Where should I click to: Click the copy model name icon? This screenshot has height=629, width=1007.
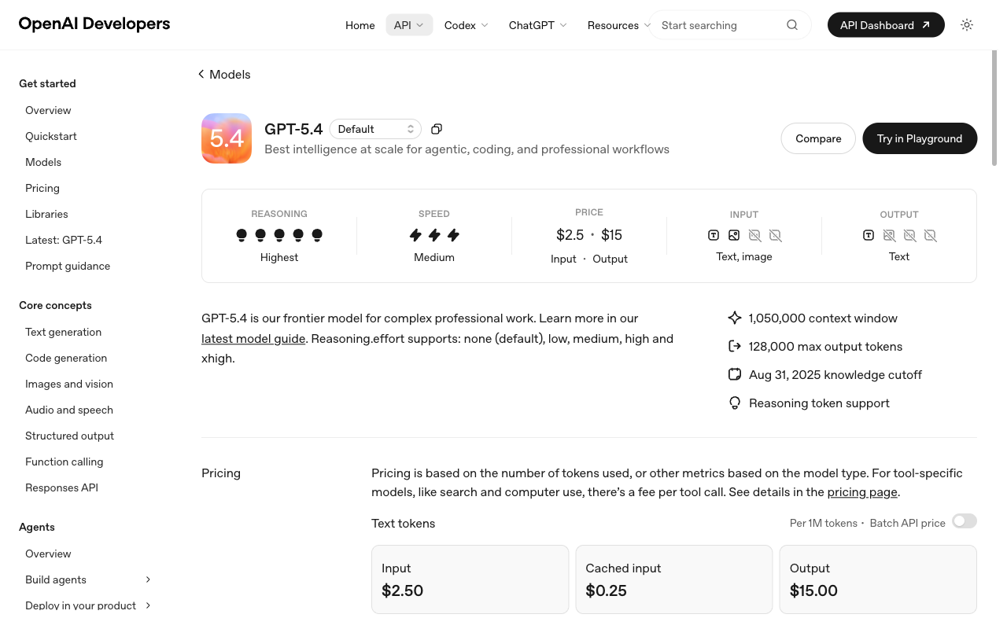[437, 128]
